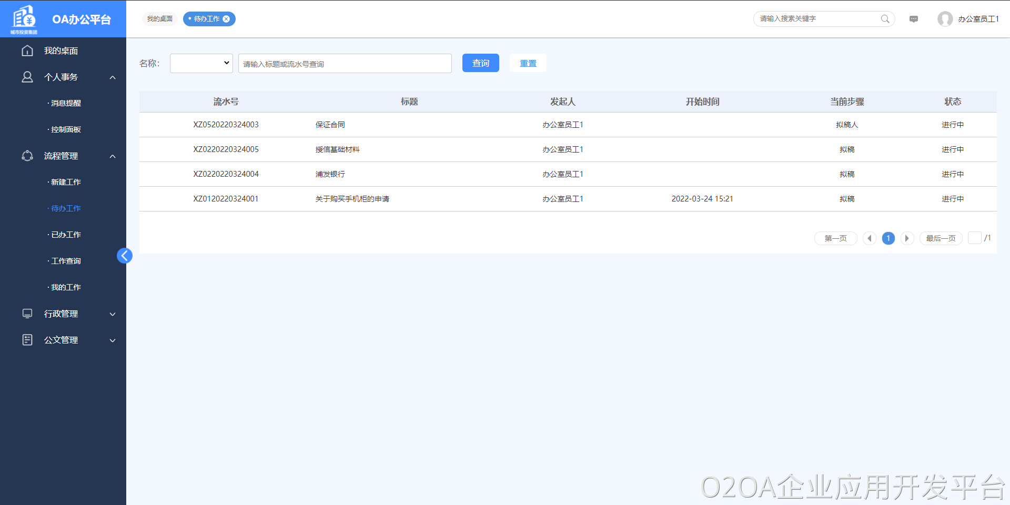
Task: Open the 名称 dropdown selector
Action: (201, 63)
